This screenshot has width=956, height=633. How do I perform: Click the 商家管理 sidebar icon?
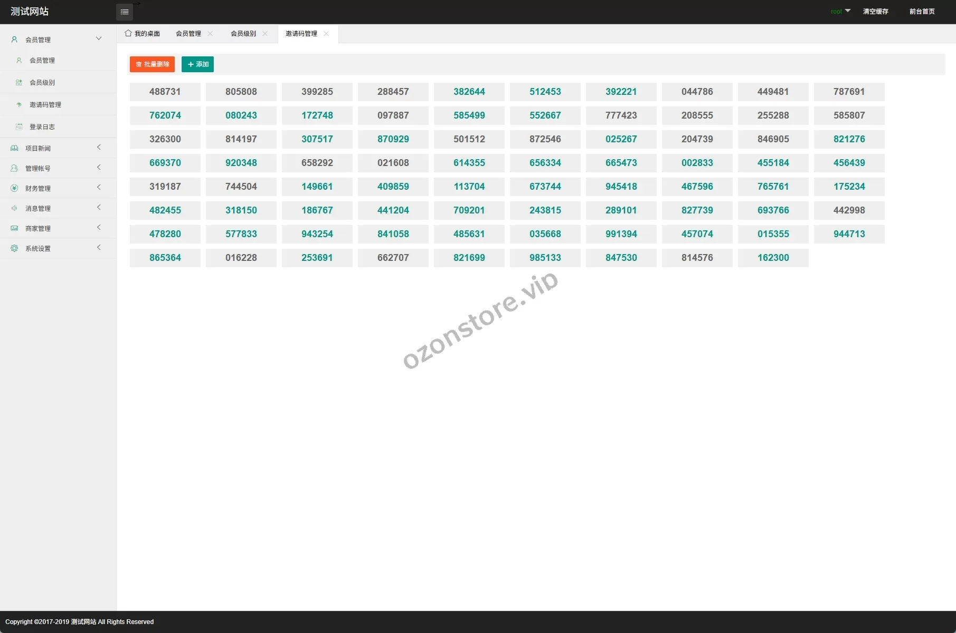click(x=14, y=228)
